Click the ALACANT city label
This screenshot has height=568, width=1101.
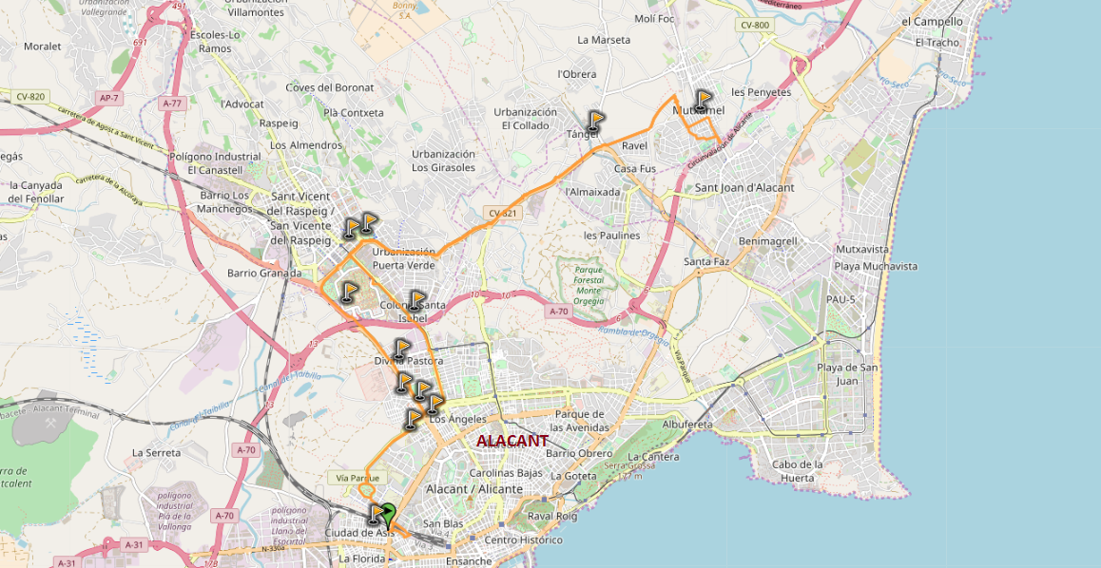[x=512, y=441]
